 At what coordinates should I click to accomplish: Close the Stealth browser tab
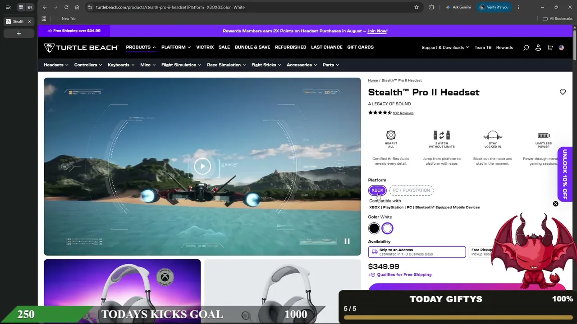pyautogui.click(x=29, y=22)
